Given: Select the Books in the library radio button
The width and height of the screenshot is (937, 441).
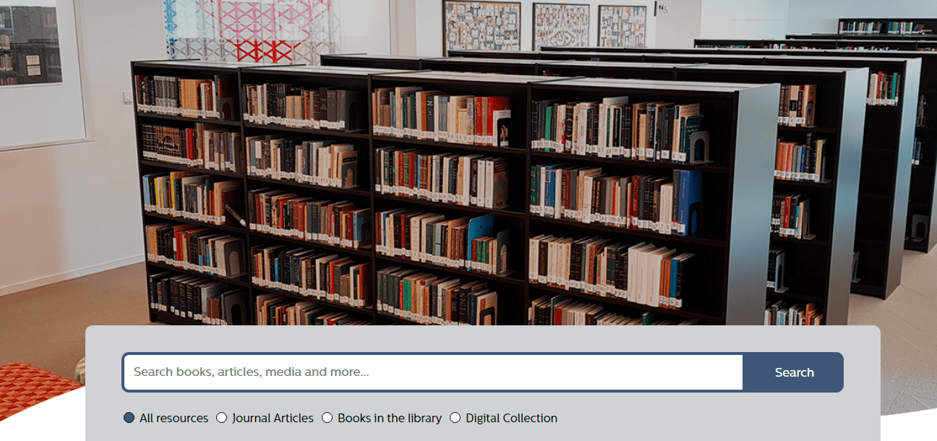Looking at the screenshot, I should 328,418.
